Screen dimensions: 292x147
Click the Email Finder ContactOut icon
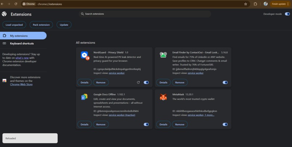coord(163,55)
